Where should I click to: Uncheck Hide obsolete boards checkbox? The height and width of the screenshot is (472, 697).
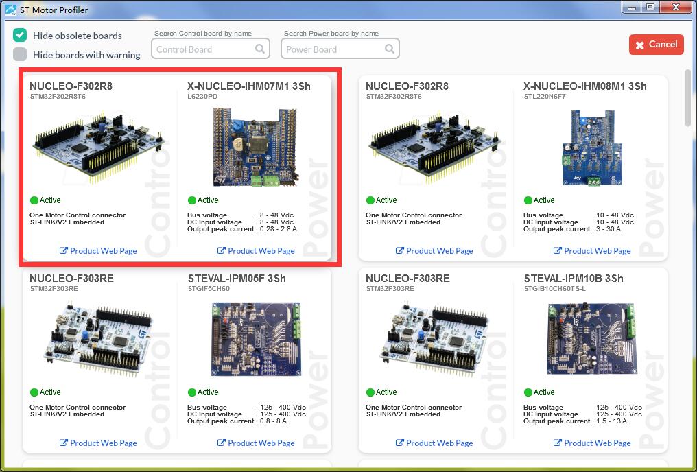tap(20, 35)
